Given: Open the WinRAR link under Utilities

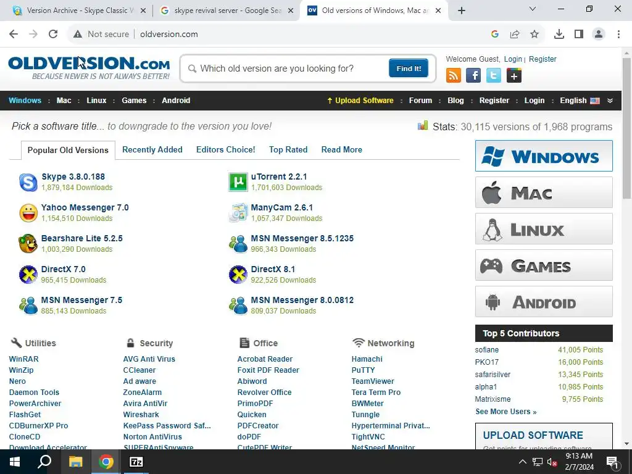Looking at the screenshot, I should (24, 359).
